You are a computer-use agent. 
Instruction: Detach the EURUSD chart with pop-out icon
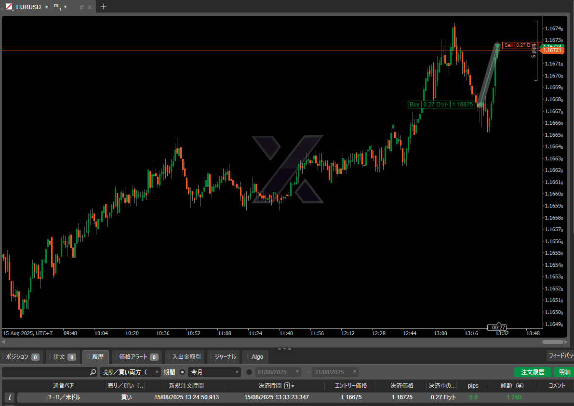pyautogui.click(x=81, y=7)
